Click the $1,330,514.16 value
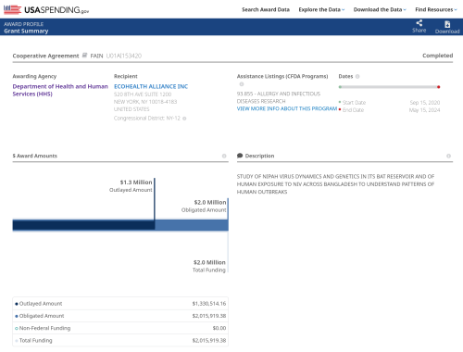This screenshot has width=463, height=352. click(x=209, y=304)
